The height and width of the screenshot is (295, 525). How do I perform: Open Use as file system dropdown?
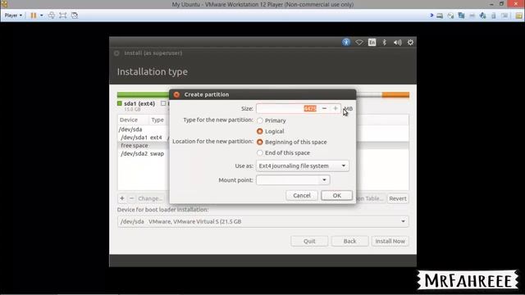pyautogui.click(x=303, y=166)
